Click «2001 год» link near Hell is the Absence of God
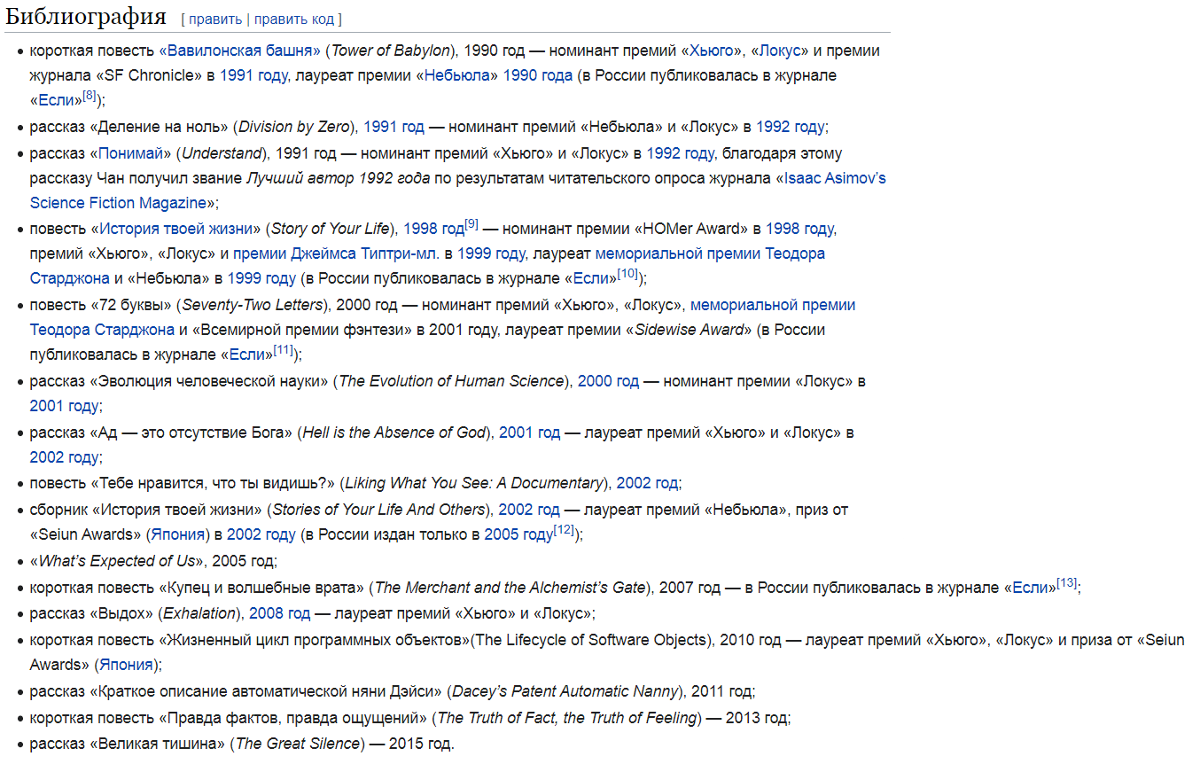The height and width of the screenshot is (764, 1200). (529, 433)
